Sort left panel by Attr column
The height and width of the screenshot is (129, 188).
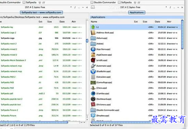tap(78, 22)
